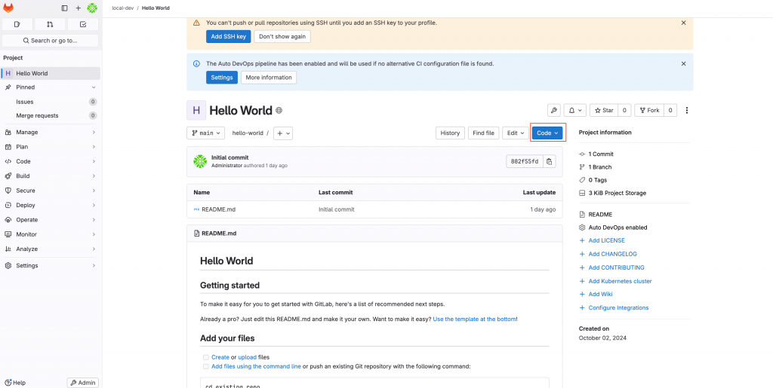The height and width of the screenshot is (388, 773).
Task: Expand the Analyze menu
Action: tap(51, 249)
